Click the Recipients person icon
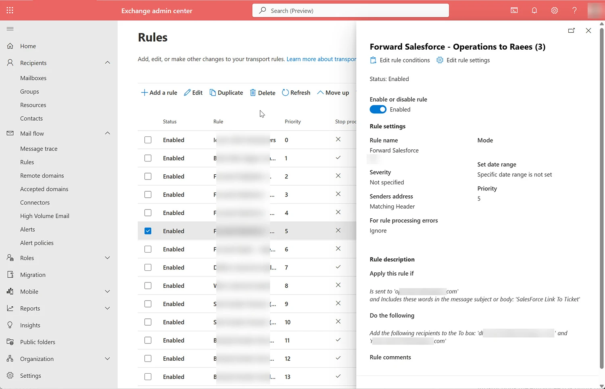605x389 pixels. (10, 63)
